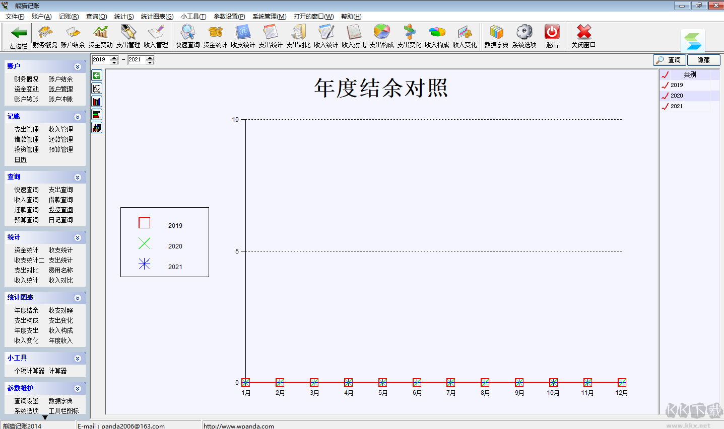Toggle the 2019 checkmark in category list
This screenshot has height=429, width=724.
point(666,84)
